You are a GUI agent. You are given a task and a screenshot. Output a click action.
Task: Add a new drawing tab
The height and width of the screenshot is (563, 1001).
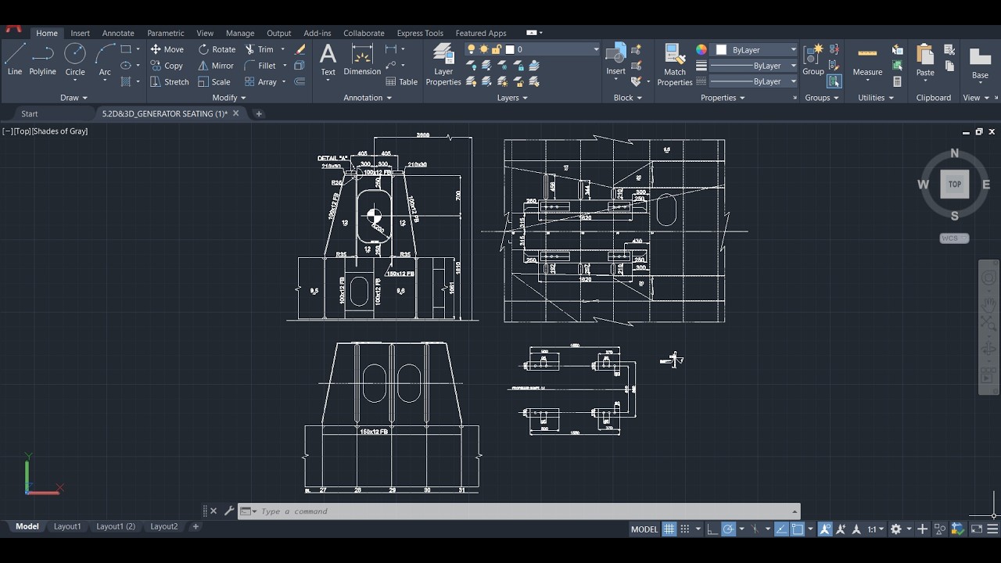(x=259, y=113)
